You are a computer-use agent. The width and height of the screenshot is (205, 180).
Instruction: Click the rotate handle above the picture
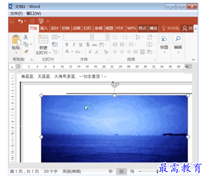click(x=115, y=84)
